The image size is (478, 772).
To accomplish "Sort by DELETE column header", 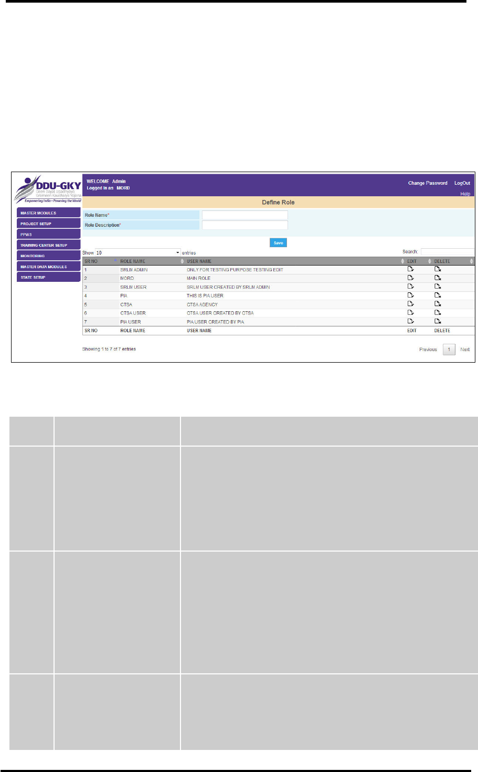I will click(453, 261).
